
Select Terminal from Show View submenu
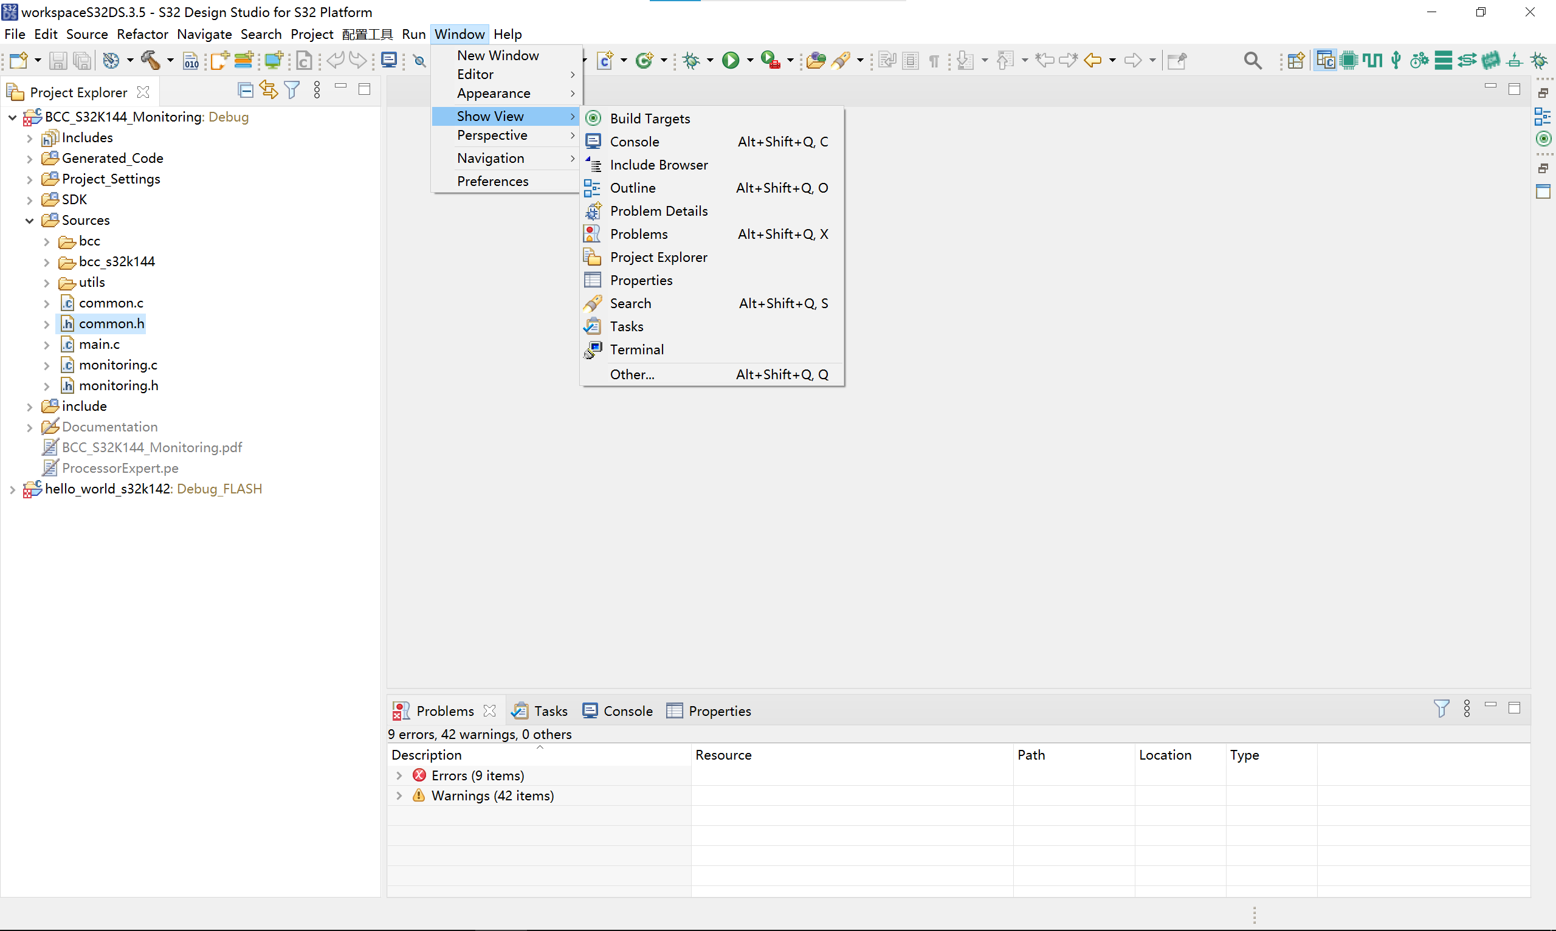[x=636, y=349]
